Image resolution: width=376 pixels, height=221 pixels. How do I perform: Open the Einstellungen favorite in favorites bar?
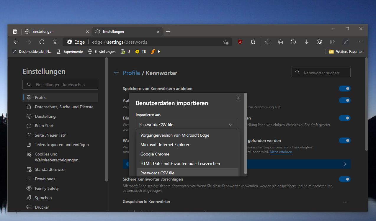point(102,52)
